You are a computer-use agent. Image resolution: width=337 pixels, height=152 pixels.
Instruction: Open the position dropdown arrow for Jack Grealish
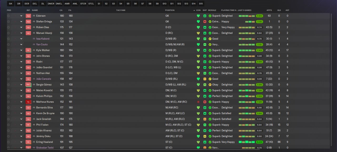(x=21, y=119)
